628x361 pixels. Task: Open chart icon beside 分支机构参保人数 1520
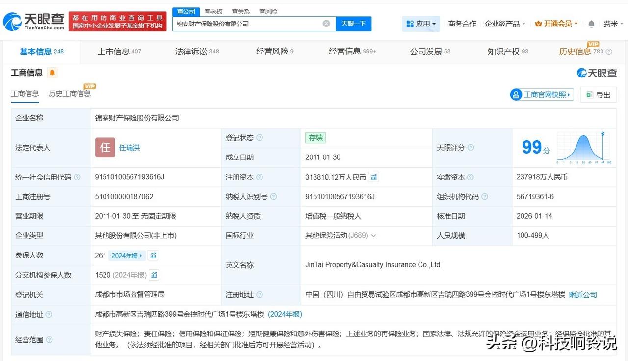click(155, 275)
